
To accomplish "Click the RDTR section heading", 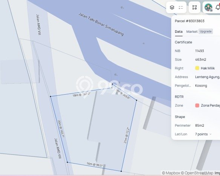I will pyautogui.click(x=179, y=97).
